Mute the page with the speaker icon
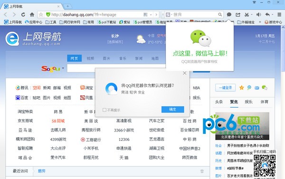Screen dimensions: 285x179 258,15
